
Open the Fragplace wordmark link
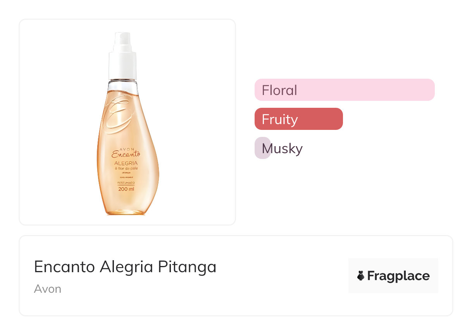point(398,276)
